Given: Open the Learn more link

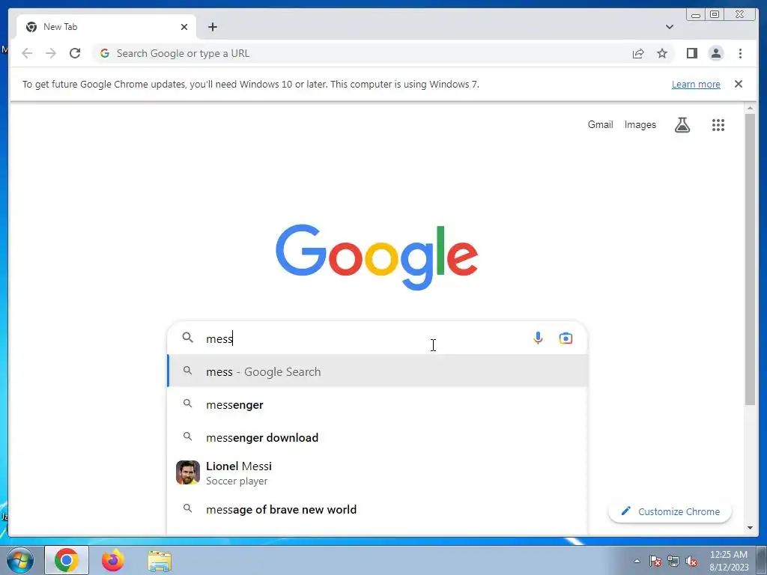Looking at the screenshot, I should pyautogui.click(x=696, y=84).
